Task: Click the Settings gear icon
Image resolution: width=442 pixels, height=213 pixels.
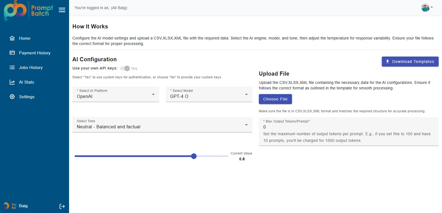Action: (x=12, y=97)
